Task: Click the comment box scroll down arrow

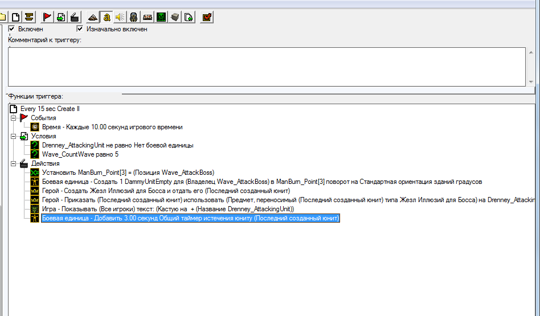Action: [531, 81]
